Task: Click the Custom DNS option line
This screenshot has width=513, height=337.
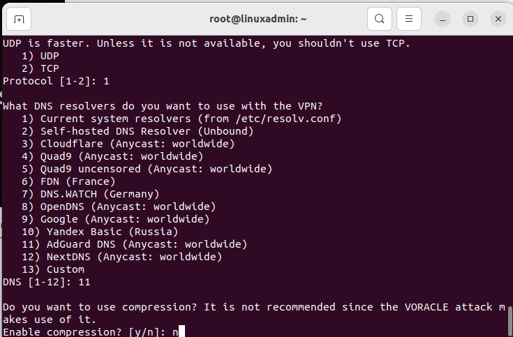Action: coord(53,269)
